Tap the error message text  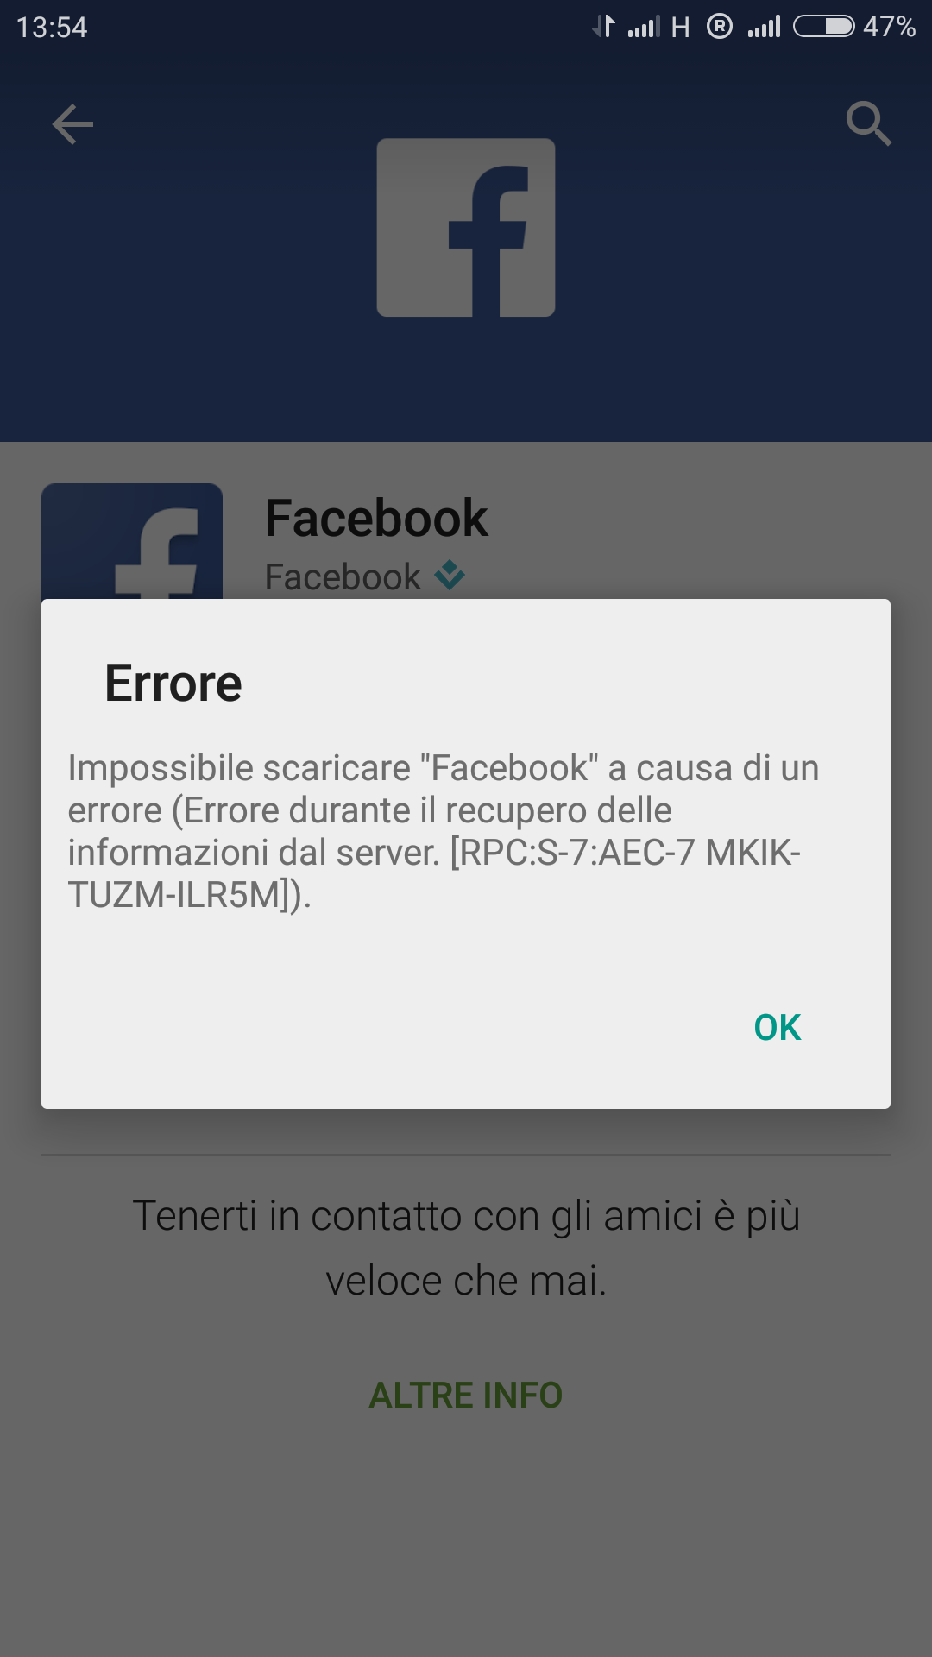click(x=443, y=831)
